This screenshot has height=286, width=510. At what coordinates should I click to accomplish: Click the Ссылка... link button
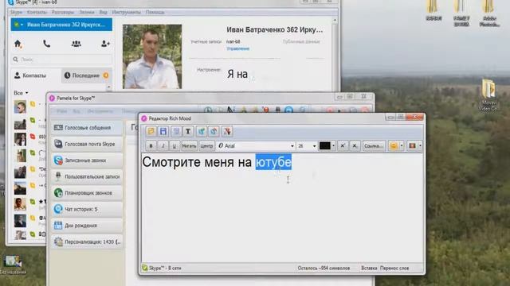[x=373, y=146]
